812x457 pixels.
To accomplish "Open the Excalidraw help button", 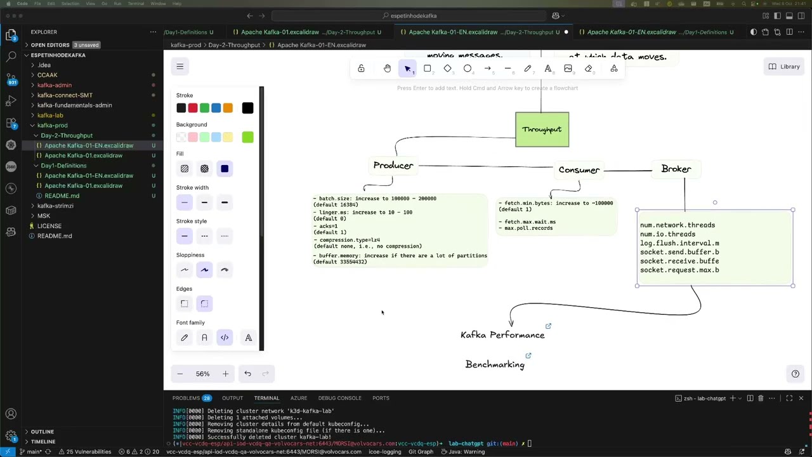I will tap(796, 374).
